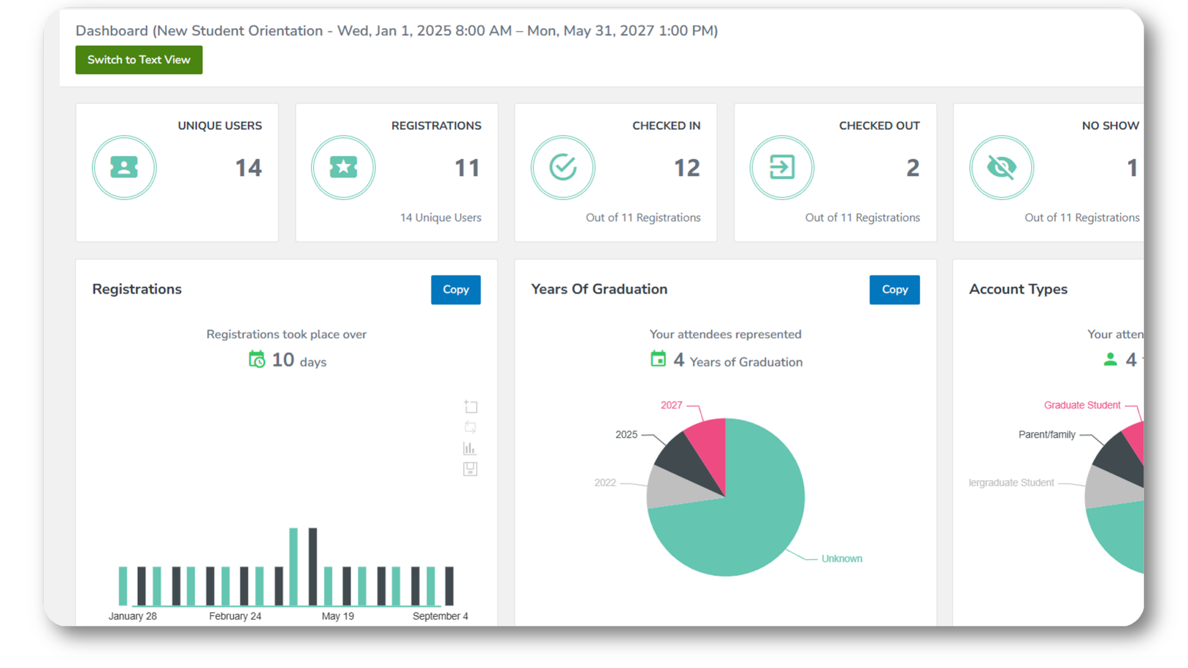Click the 'UNIQUE USERS' card heading

tap(220, 126)
